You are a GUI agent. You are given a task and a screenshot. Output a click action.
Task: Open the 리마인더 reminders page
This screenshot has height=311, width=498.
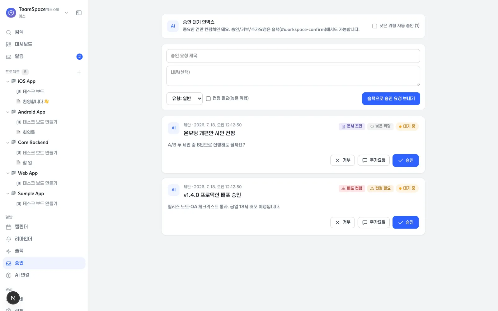click(x=44, y=239)
